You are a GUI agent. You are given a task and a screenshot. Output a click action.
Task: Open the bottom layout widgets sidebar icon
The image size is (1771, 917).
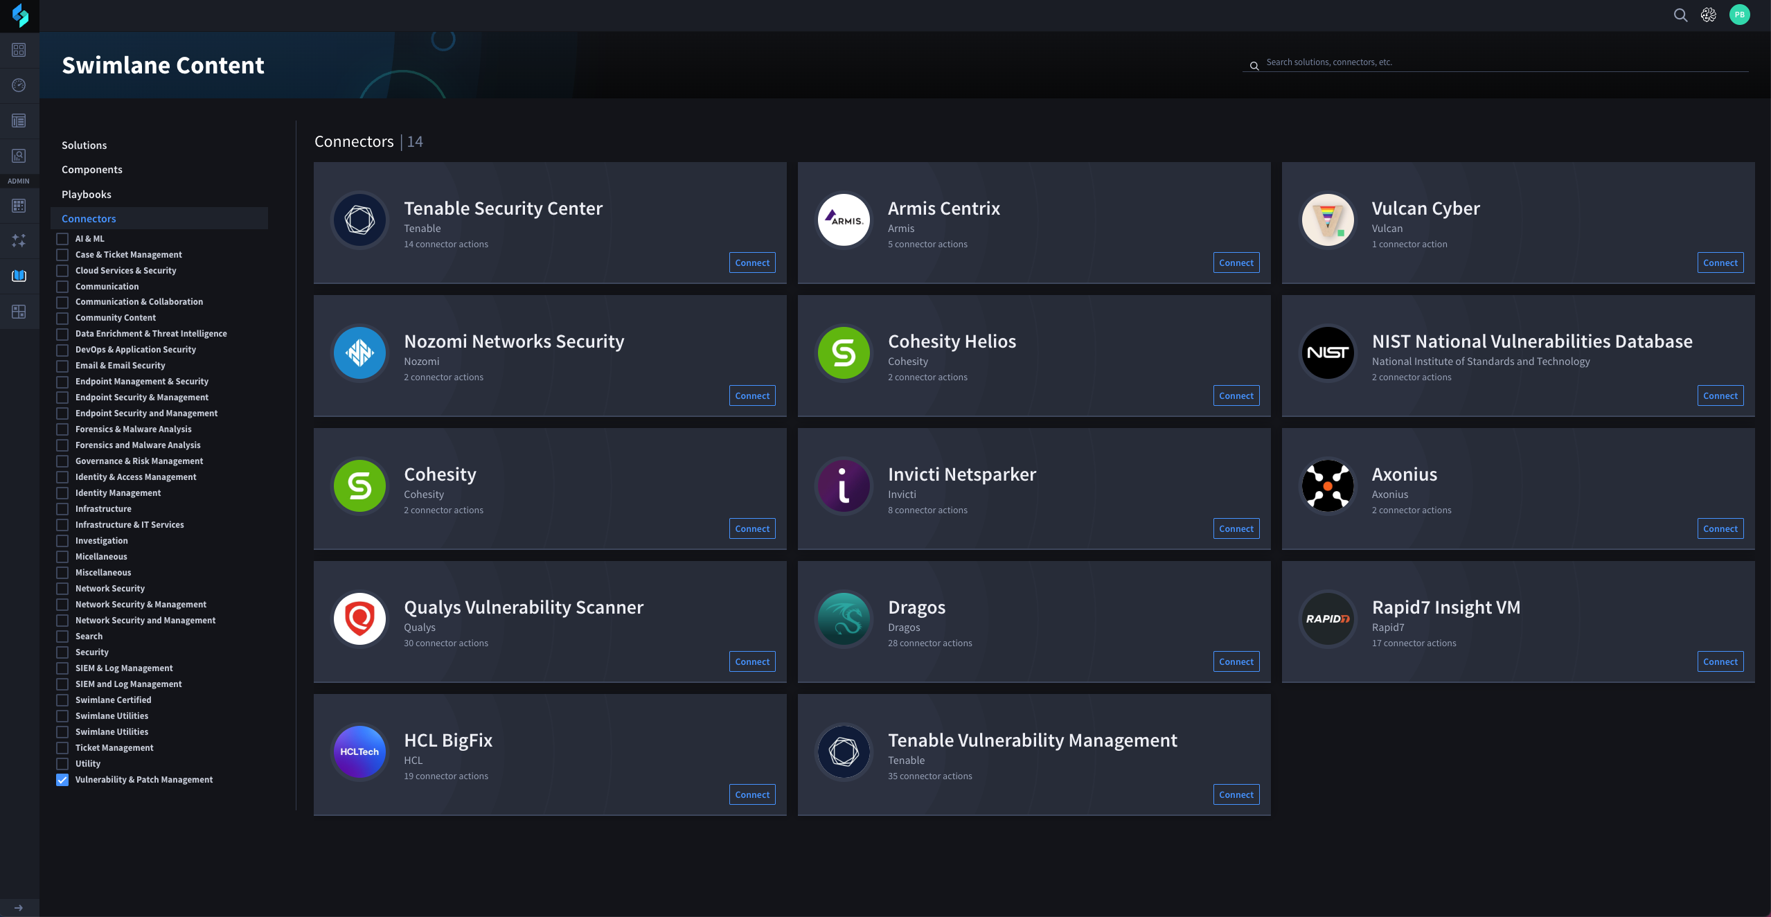[19, 312]
